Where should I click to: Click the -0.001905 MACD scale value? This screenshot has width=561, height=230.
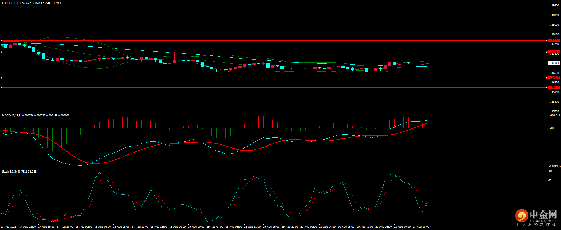tap(554, 166)
